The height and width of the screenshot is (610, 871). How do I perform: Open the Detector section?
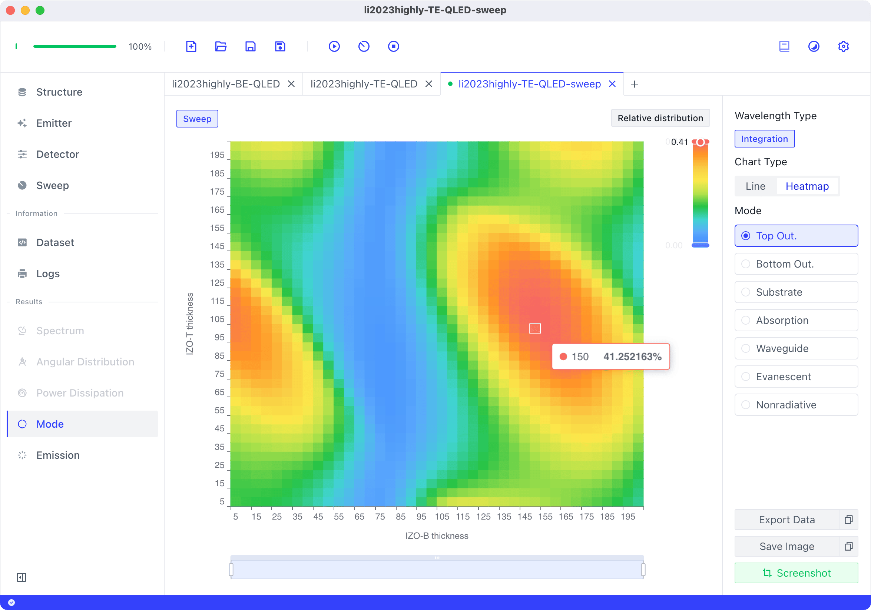click(82, 154)
